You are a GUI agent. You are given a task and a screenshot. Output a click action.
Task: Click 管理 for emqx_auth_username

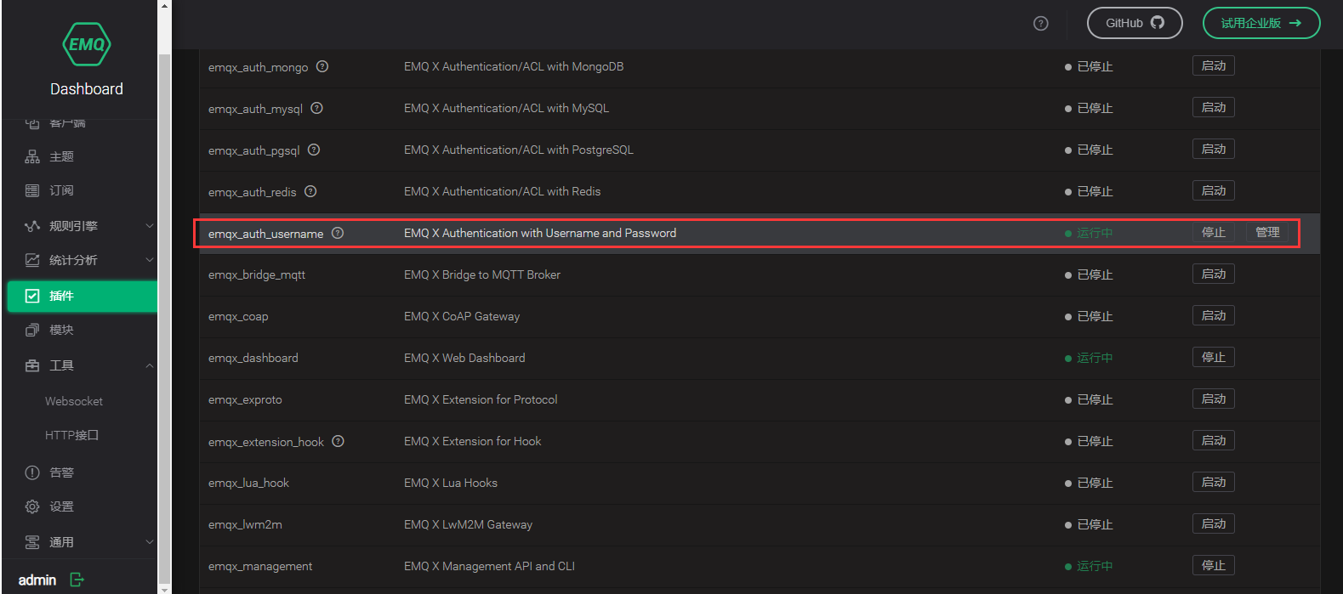coord(1267,233)
